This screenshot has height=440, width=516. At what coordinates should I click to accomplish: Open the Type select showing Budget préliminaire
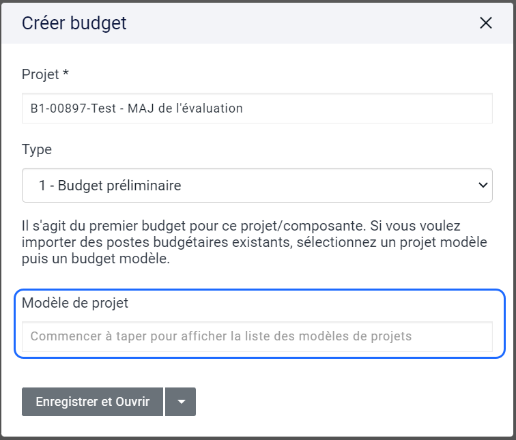[x=257, y=185]
